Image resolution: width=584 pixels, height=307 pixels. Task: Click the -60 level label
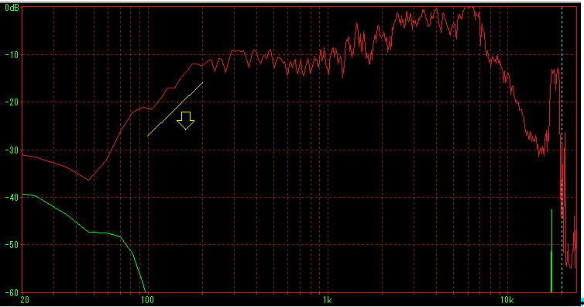12,292
